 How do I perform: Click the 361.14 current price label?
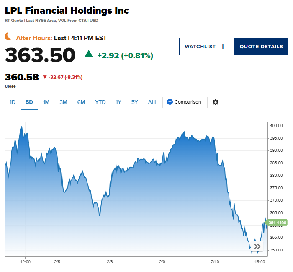pyautogui.click(x=277, y=223)
